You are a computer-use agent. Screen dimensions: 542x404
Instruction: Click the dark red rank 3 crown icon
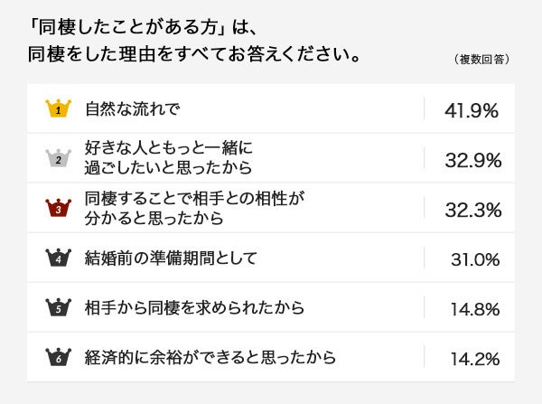(58, 208)
